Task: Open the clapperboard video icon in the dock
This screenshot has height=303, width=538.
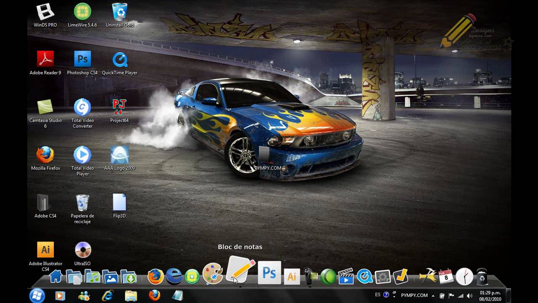Action: coord(346,276)
